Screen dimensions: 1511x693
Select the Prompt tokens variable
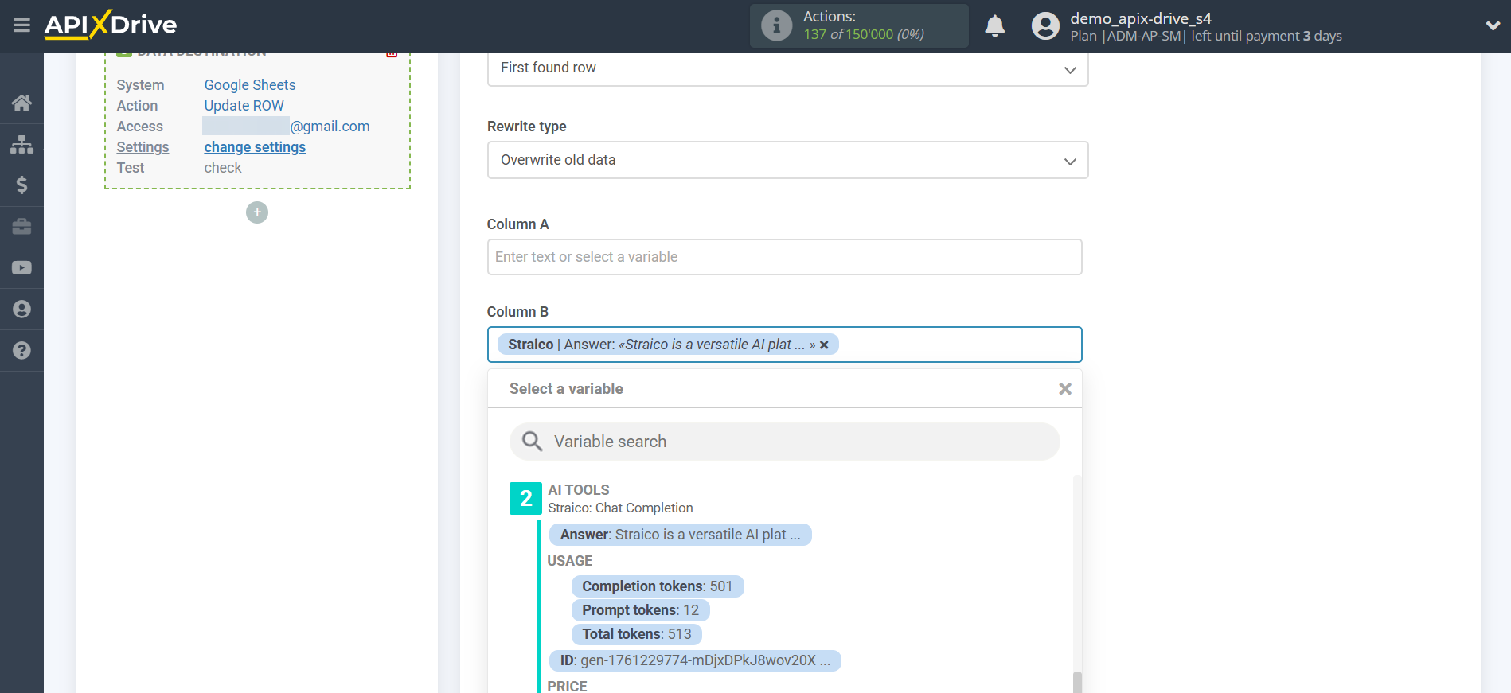pos(640,610)
